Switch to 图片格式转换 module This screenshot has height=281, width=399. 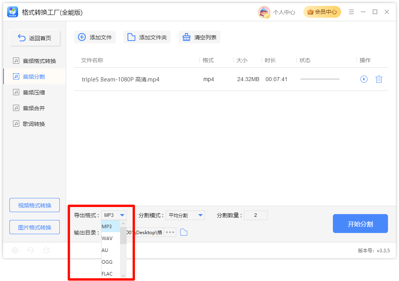pyautogui.click(x=35, y=227)
